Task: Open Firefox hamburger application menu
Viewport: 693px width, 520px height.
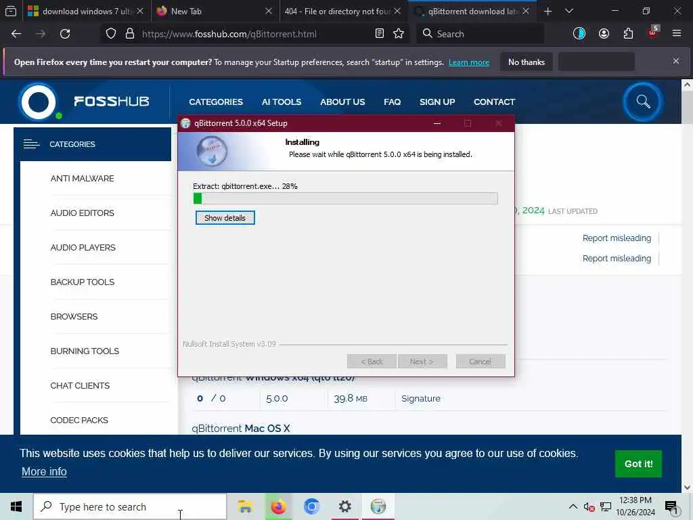Action: point(677,34)
